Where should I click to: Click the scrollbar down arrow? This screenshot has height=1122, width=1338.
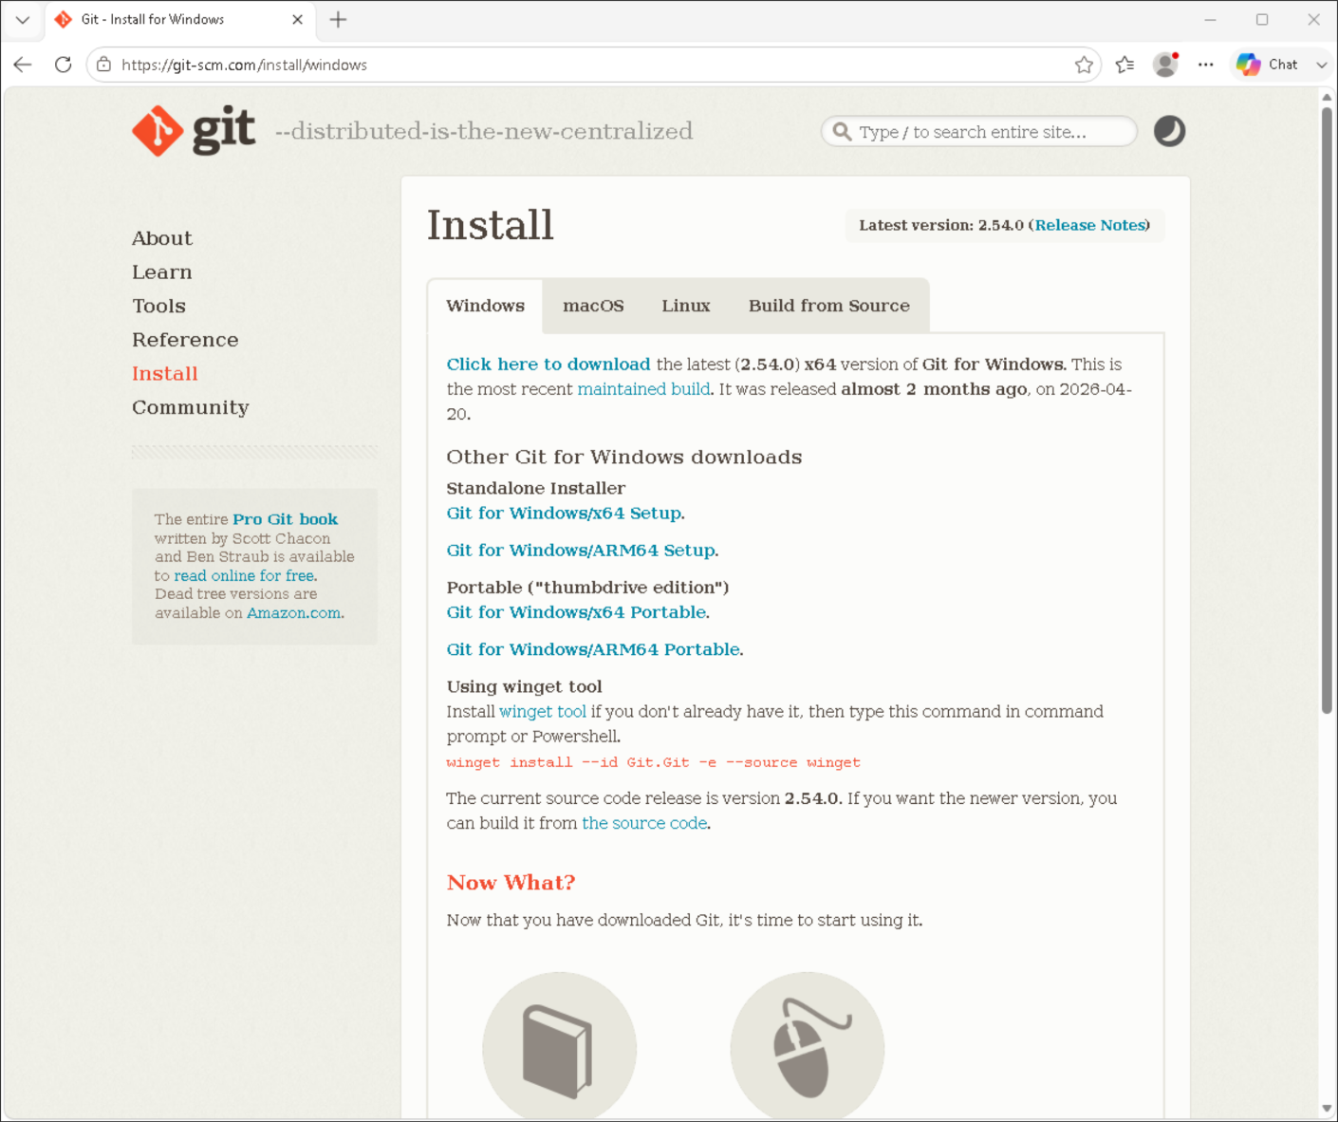pos(1327,1109)
